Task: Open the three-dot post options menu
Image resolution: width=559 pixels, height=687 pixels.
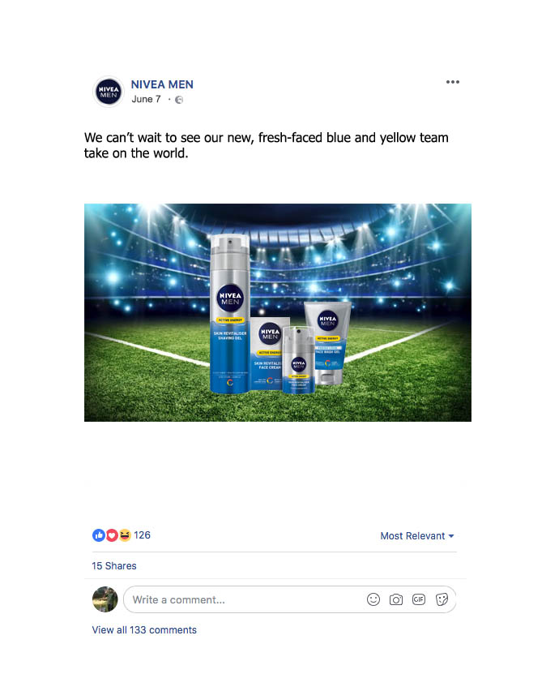Action: [453, 82]
